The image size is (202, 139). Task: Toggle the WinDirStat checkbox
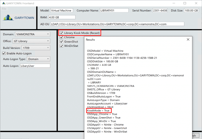(61, 46)
